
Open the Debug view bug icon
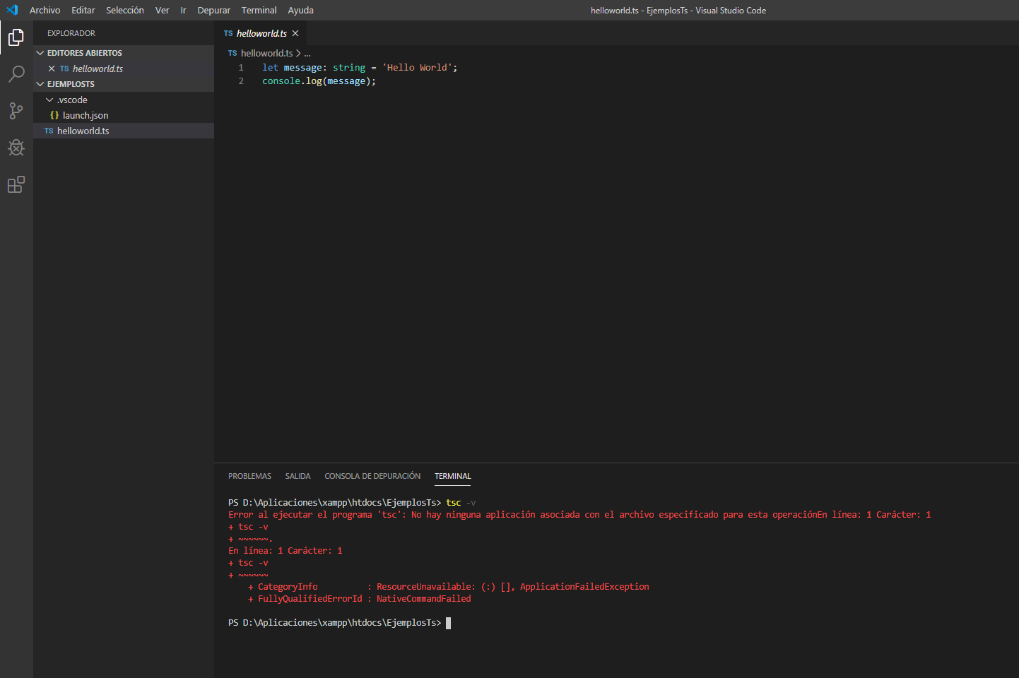point(16,148)
